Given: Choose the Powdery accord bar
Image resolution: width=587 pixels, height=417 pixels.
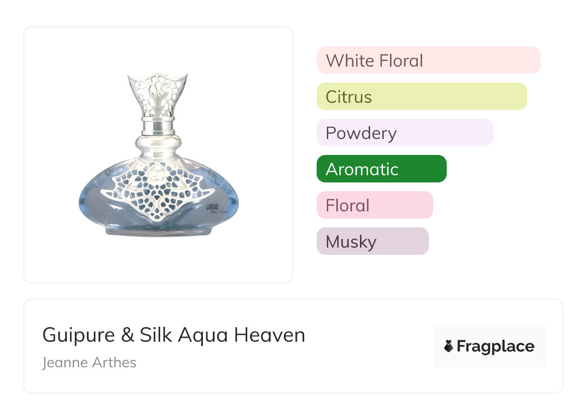Looking at the screenshot, I should (x=404, y=133).
